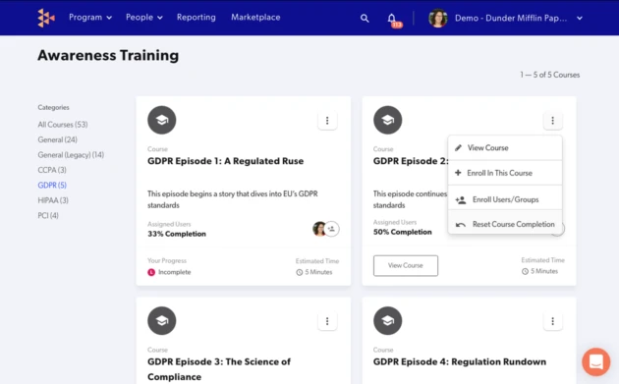Image resolution: width=619 pixels, height=384 pixels.
Task: Click the 33% Completion text
Action: (x=177, y=234)
